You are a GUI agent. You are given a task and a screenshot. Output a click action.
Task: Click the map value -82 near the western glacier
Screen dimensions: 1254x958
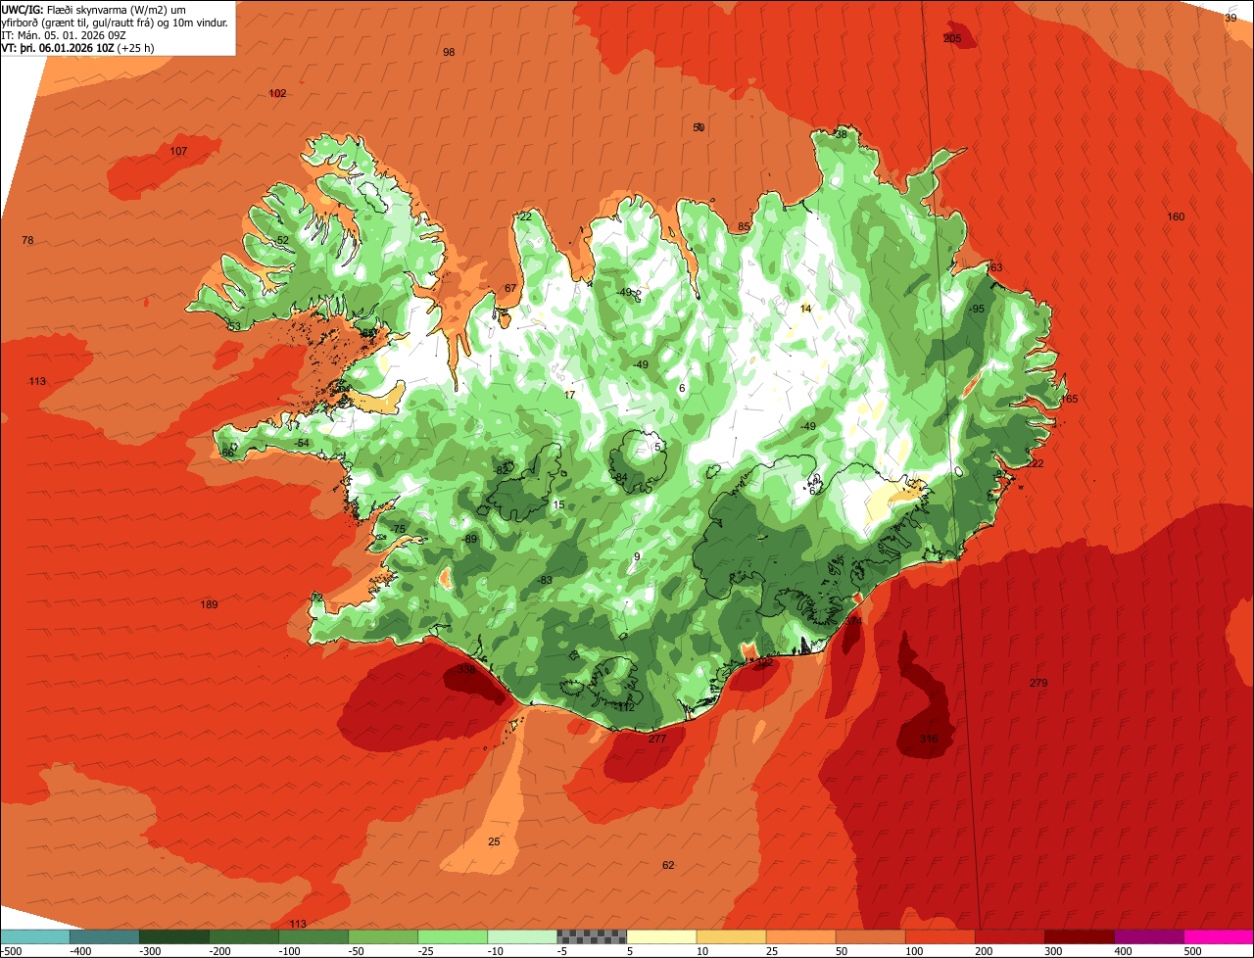(502, 470)
